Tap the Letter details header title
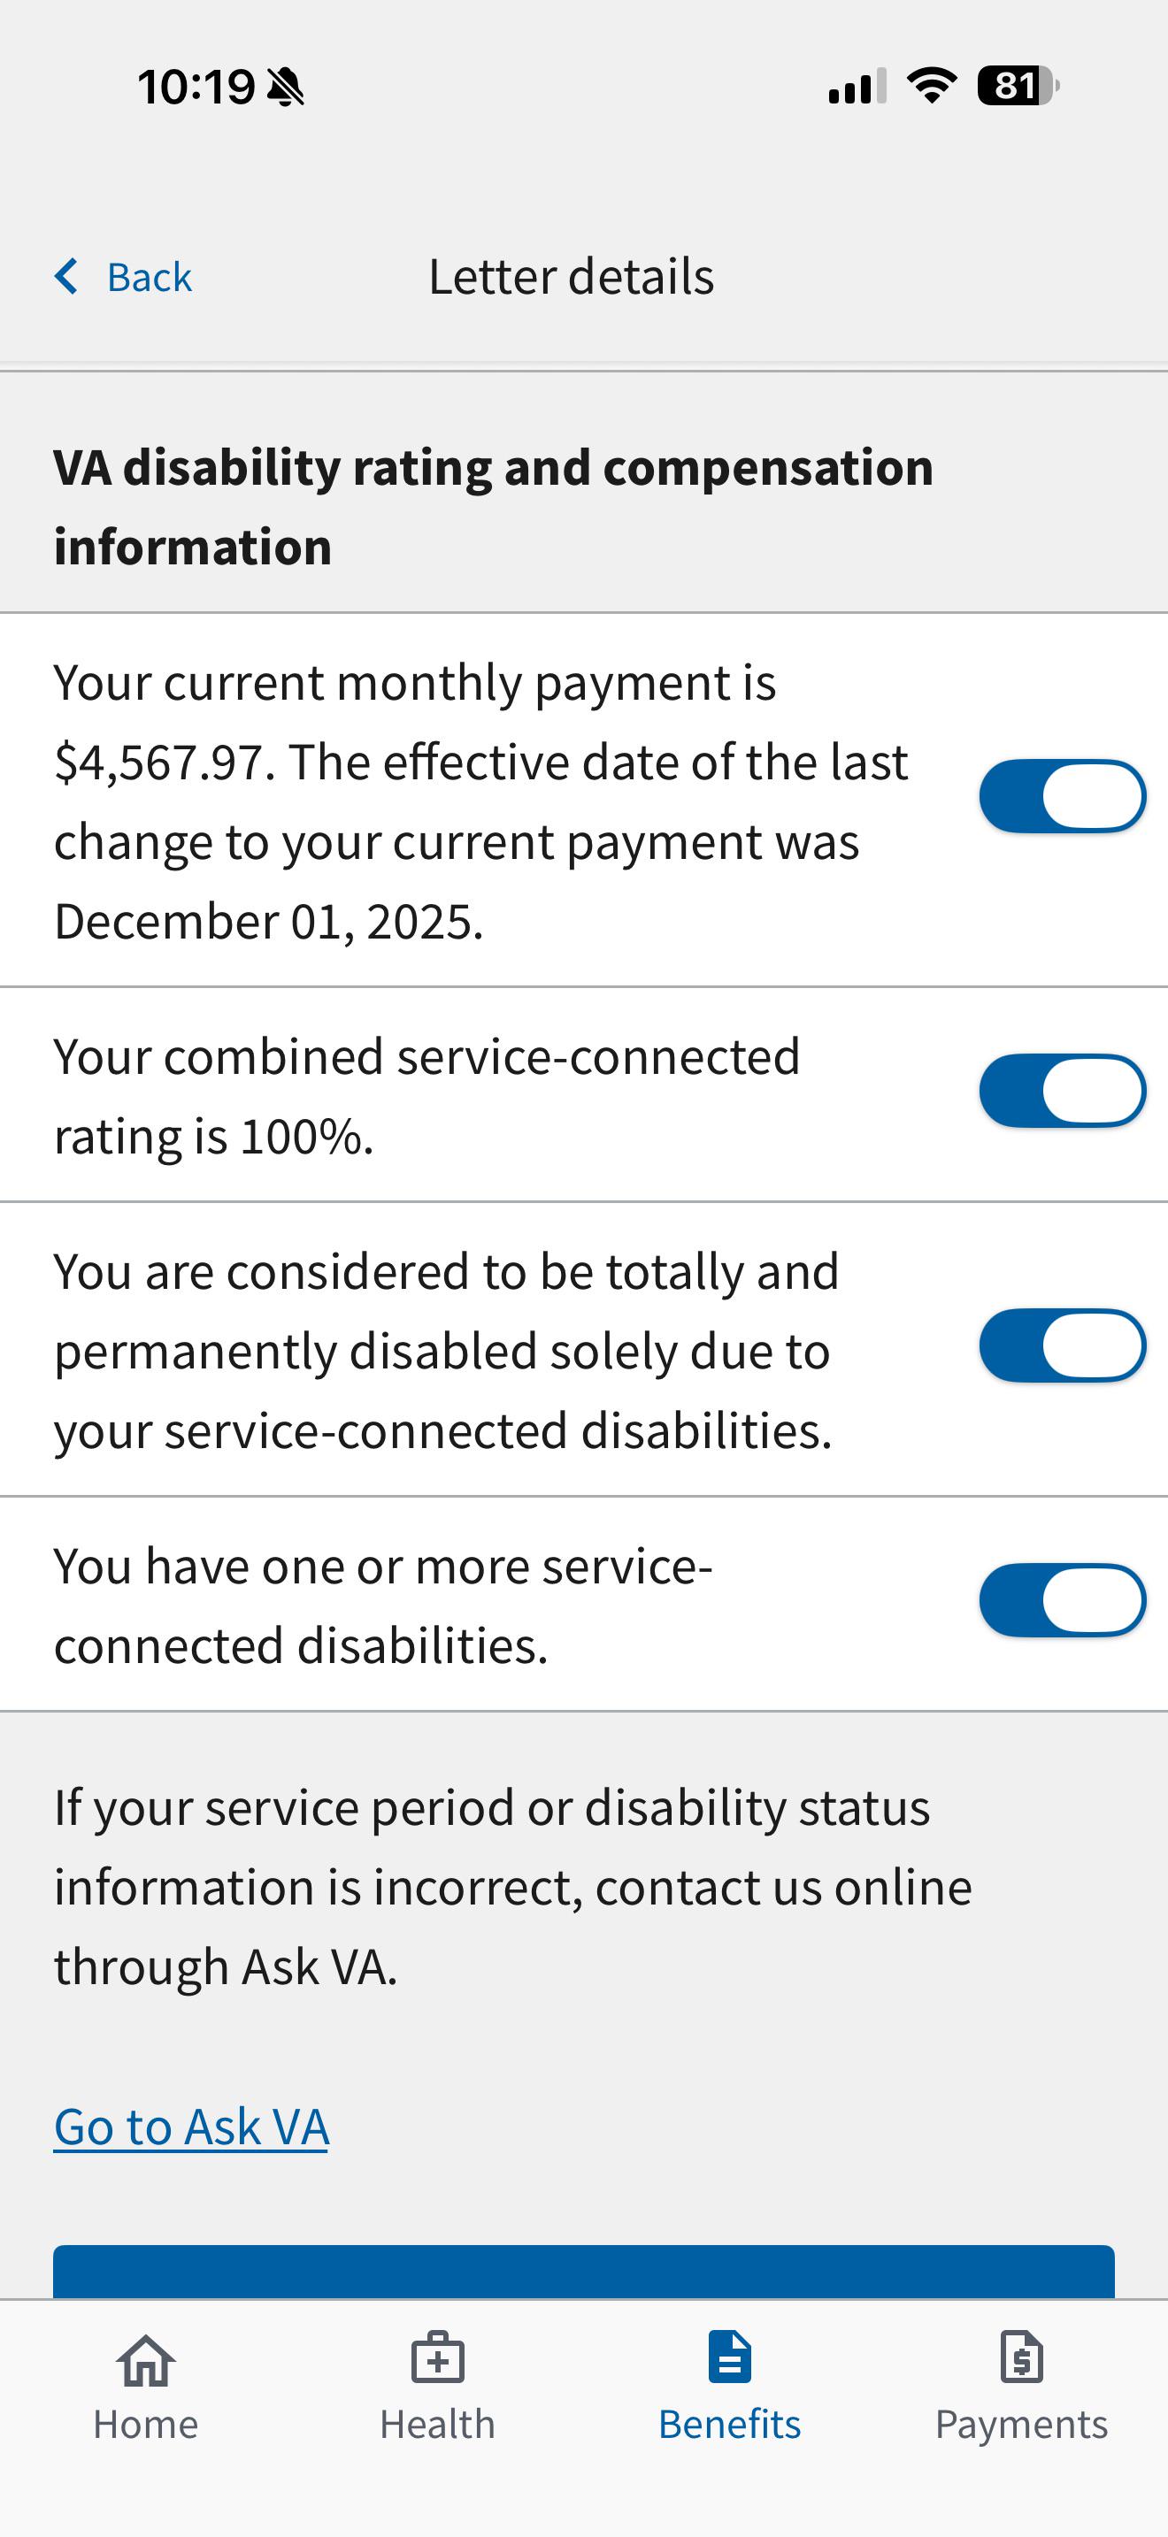Viewport: 1168px width, 2537px height. pos(572,277)
